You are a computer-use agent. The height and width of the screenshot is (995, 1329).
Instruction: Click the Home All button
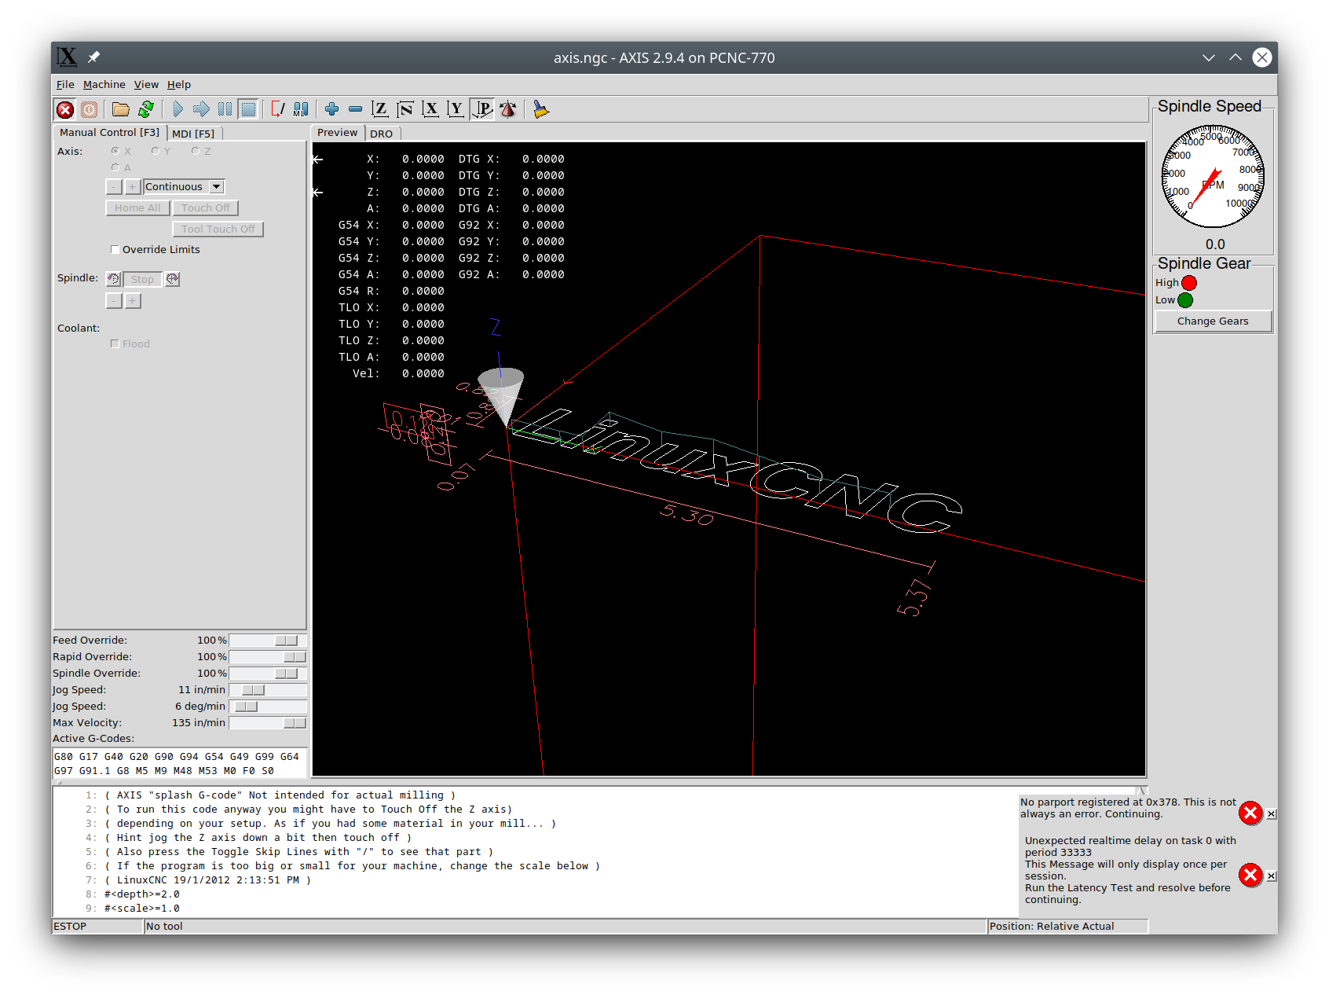tap(137, 207)
